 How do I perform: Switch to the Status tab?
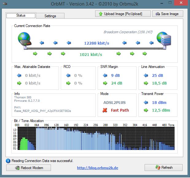tap(21, 16)
